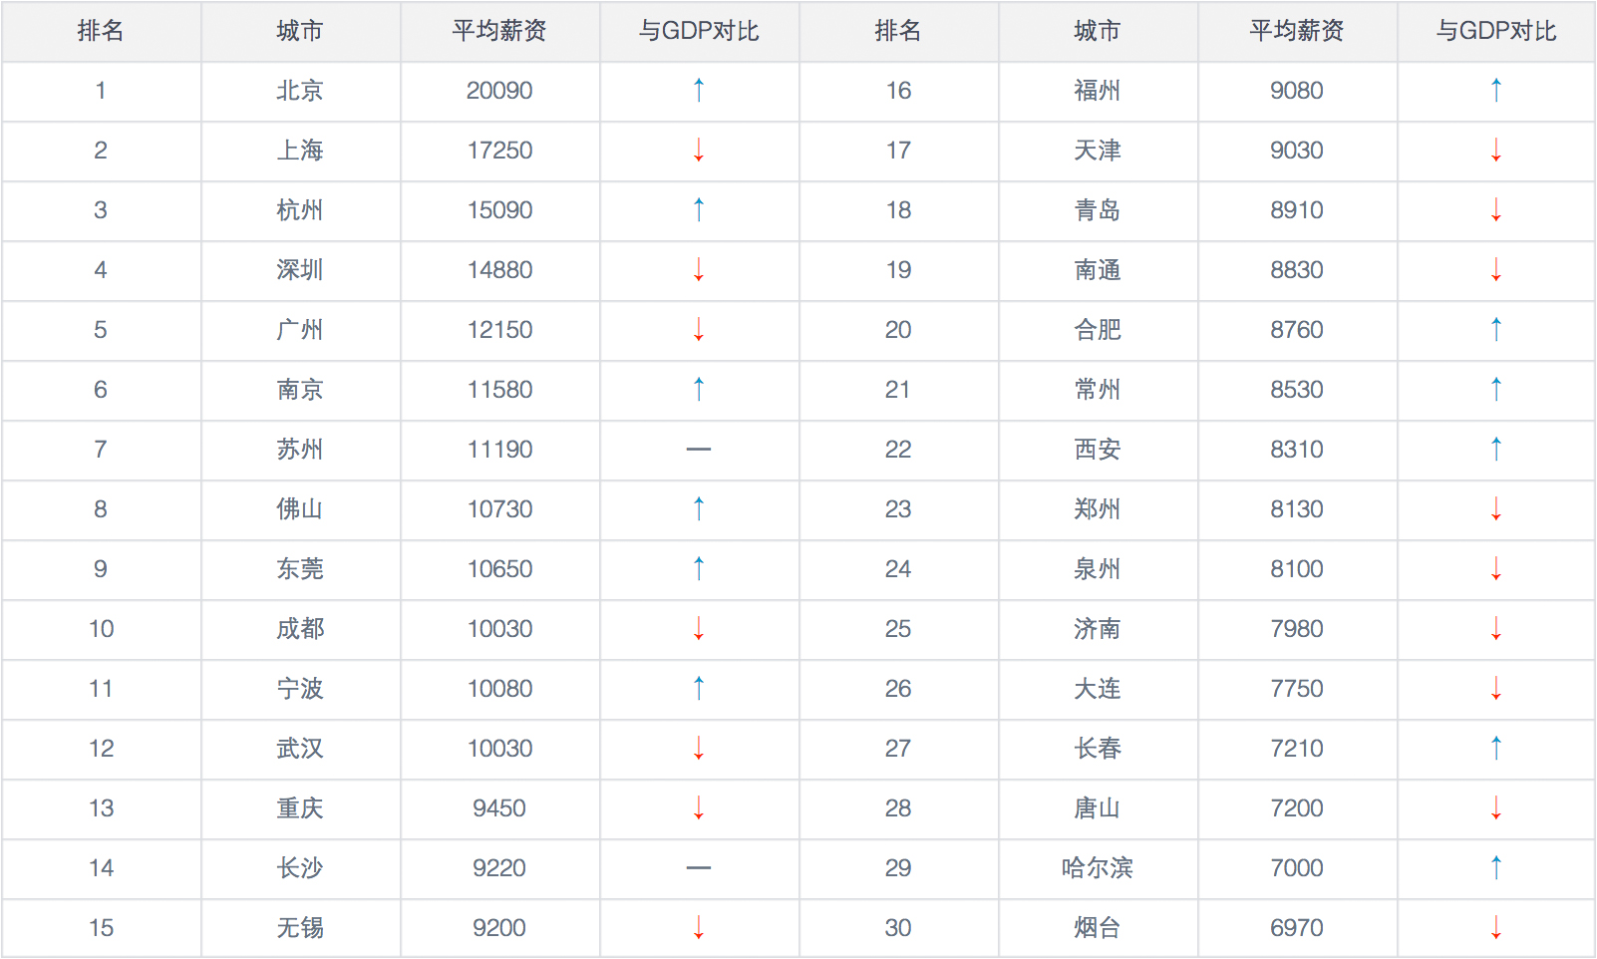Click the salary value 11190
This screenshot has height=959, width=1597.
(x=499, y=450)
